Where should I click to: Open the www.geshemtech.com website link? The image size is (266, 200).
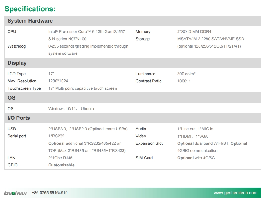[x=235, y=193]
